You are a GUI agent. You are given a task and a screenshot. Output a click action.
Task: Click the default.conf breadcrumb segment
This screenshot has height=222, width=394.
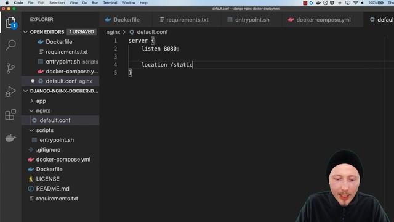pyautogui.click(x=152, y=32)
